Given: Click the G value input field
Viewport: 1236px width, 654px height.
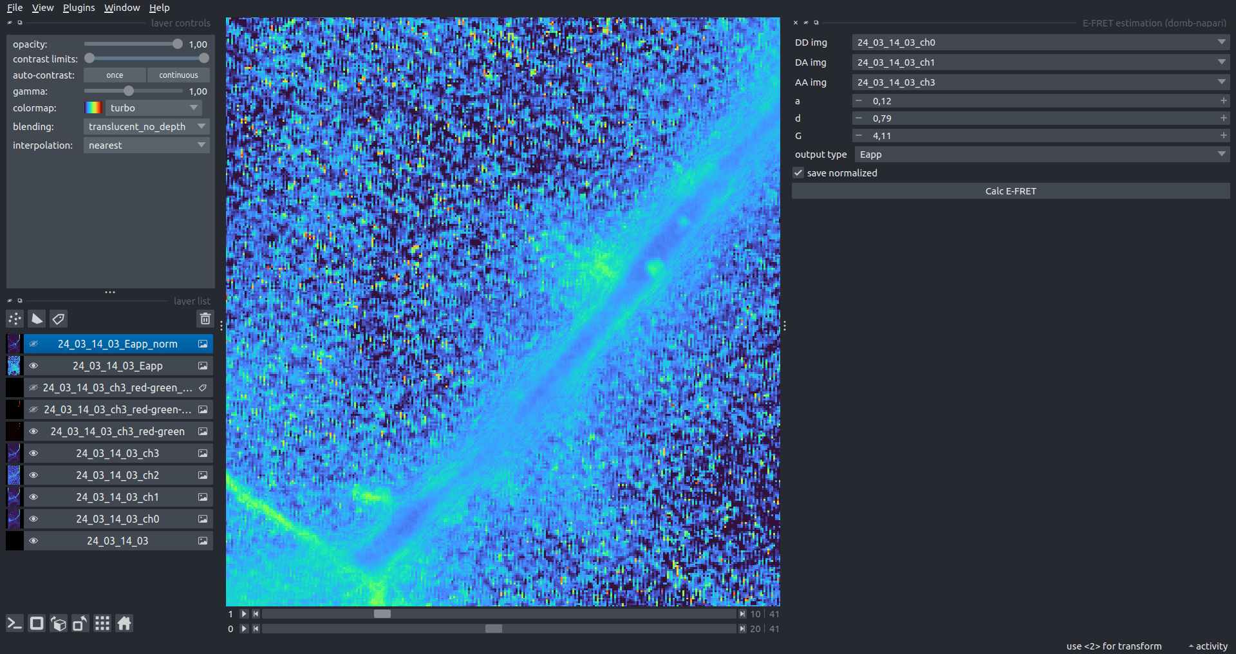Looking at the screenshot, I should tap(1041, 136).
